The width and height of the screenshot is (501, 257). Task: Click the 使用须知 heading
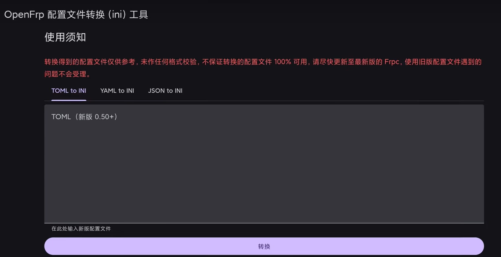tap(65, 37)
